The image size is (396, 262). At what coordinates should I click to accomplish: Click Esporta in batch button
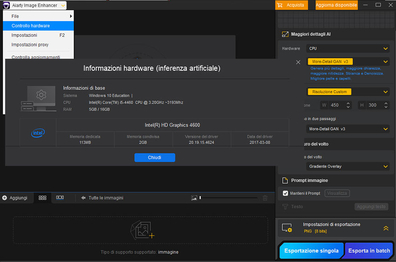tap(369, 251)
